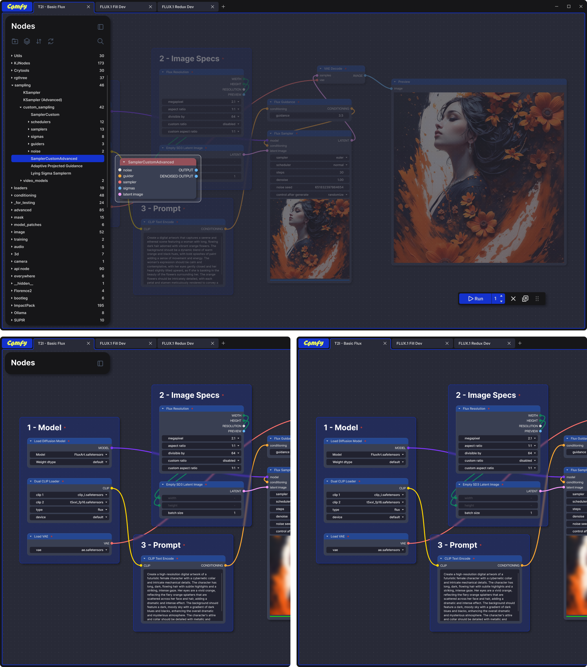This screenshot has width=587, height=667.
Task: Click the new folder icon in Nodes panel
Action: [15, 41]
